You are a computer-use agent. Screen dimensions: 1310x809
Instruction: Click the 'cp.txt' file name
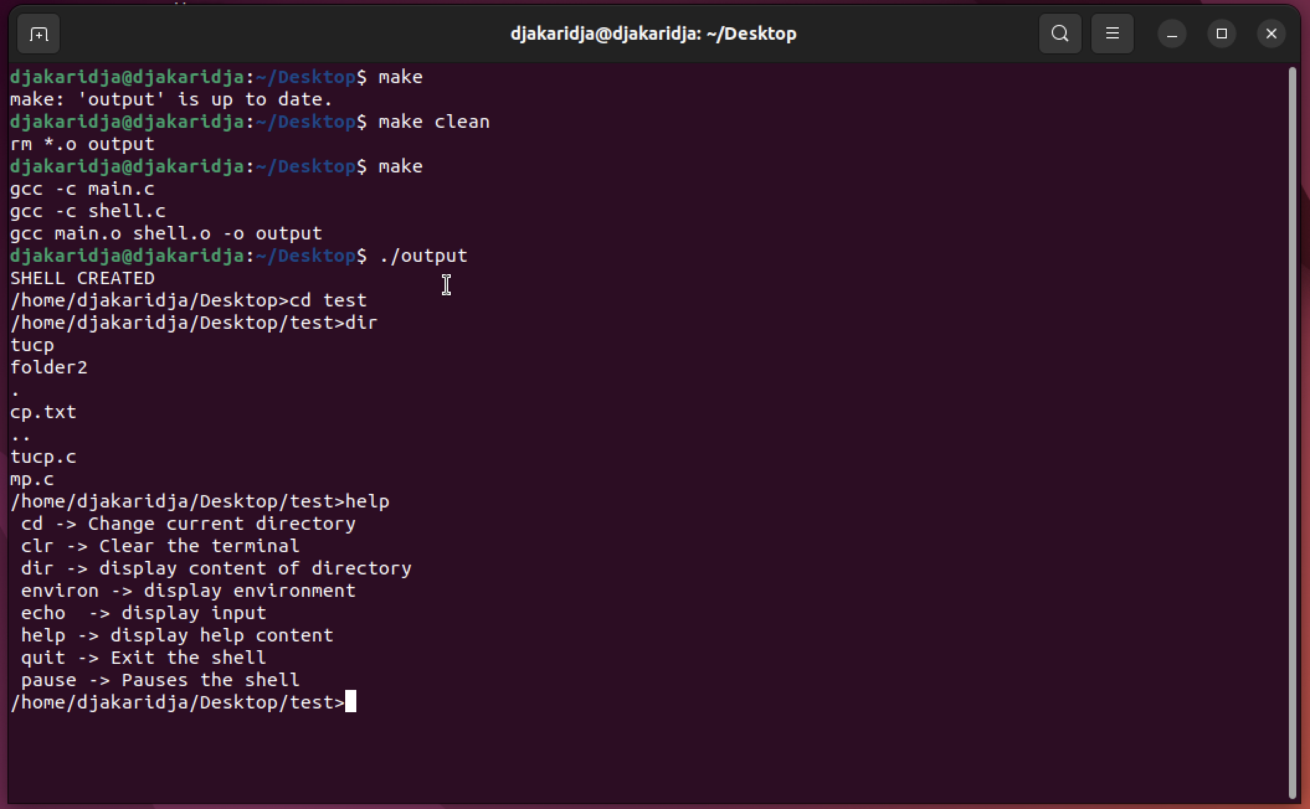[43, 412]
